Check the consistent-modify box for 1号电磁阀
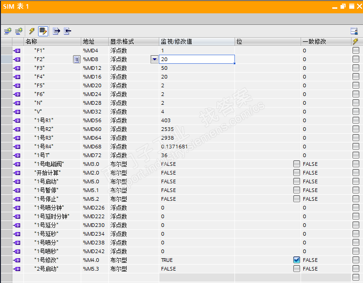This screenshot has height=283, width=363. point(296,164)
